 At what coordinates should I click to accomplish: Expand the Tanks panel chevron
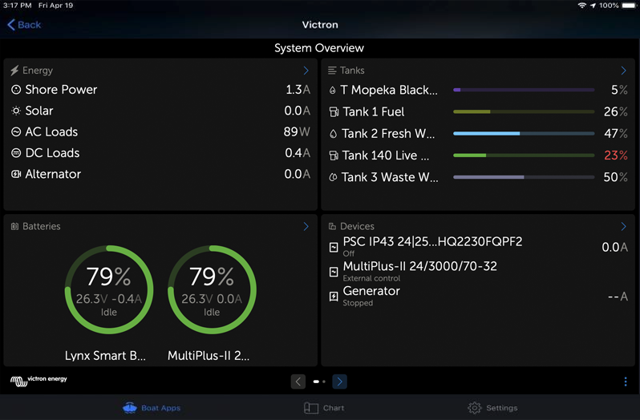pos(623,71)
